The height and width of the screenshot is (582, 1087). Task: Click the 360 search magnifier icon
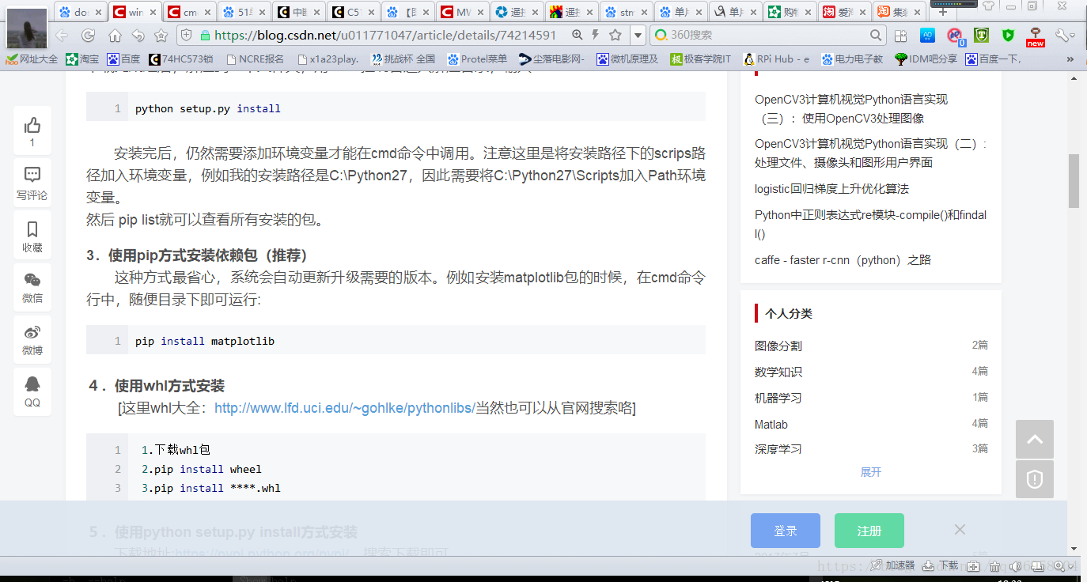[876, 35]
